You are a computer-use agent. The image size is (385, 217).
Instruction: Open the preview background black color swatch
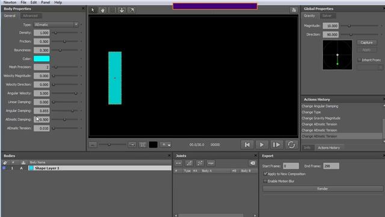click(x=153, y=145)
